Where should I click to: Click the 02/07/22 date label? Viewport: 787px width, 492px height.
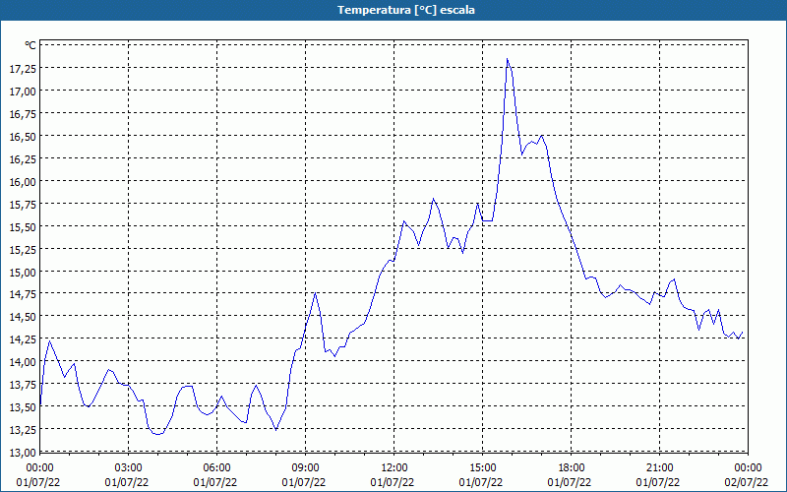pos(747,482)
